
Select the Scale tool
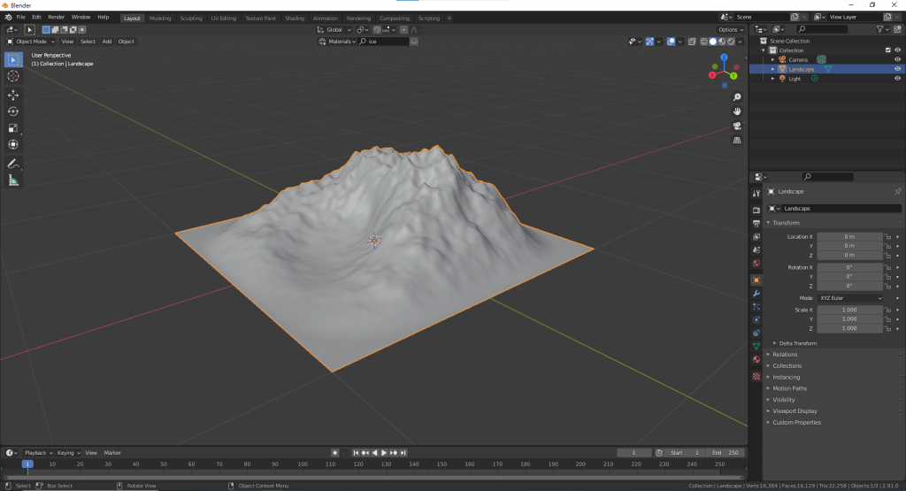pos(13,128)
